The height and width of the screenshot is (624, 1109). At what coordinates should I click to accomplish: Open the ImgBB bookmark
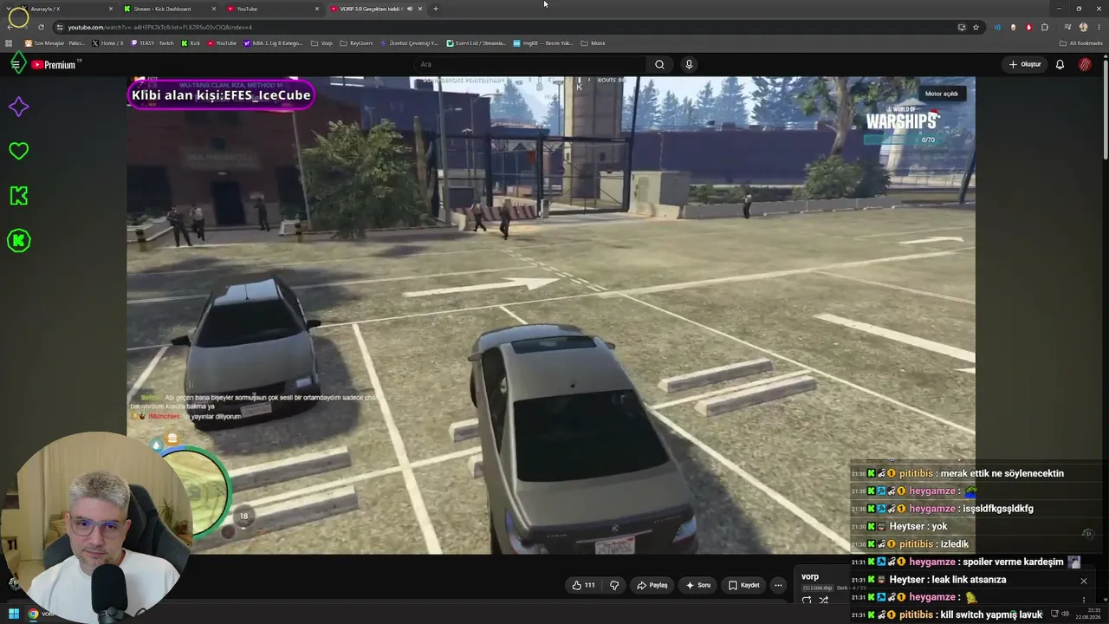(x=543, y=42)
